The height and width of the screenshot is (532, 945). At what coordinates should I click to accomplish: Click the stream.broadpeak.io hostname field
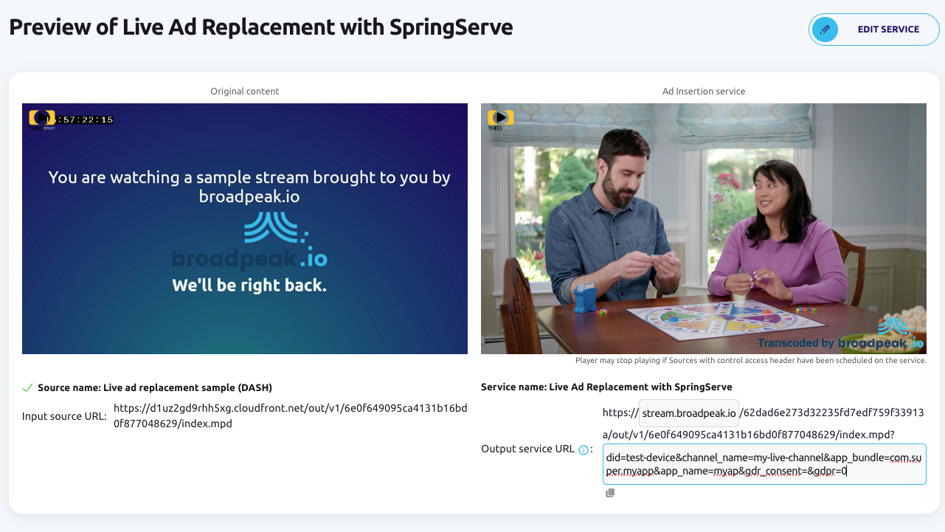[x=689, y=413]
